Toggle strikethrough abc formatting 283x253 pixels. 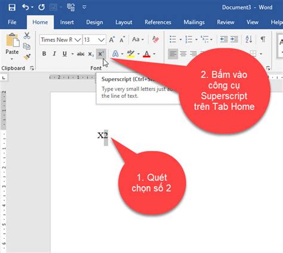(x=81, y=54)
